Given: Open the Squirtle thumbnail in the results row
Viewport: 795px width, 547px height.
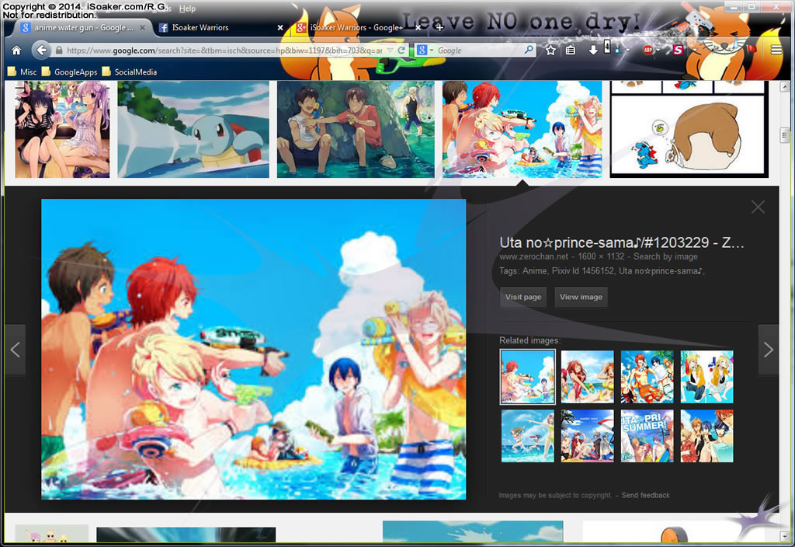Looking at the screenshot, I should 193,130.
